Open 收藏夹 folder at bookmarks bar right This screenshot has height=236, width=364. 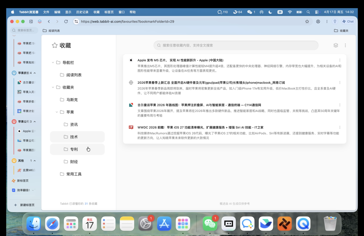pos(341,31)
